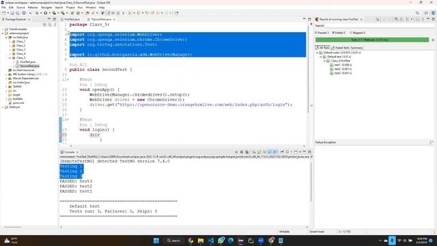Collapse the seleniumproject node
This screenshot has height=246, width=437.
click(3, 33)
